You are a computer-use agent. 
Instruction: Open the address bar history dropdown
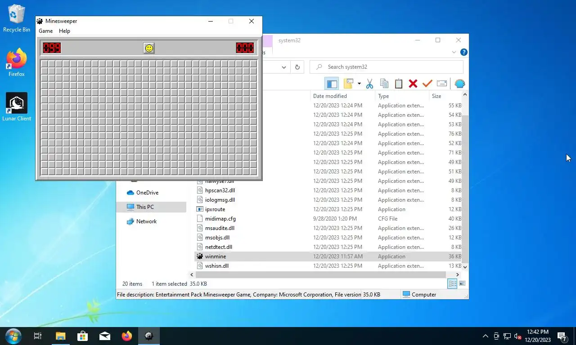point(284,67)
